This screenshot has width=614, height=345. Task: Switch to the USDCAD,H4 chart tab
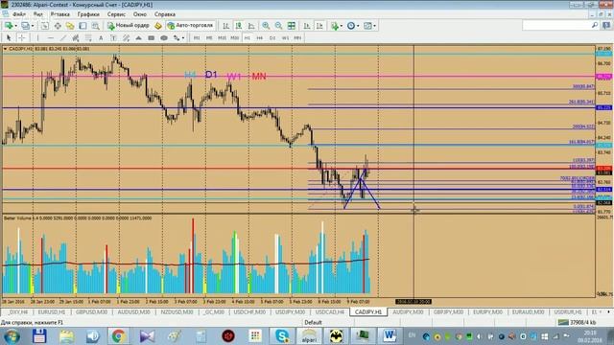point(330,312)
